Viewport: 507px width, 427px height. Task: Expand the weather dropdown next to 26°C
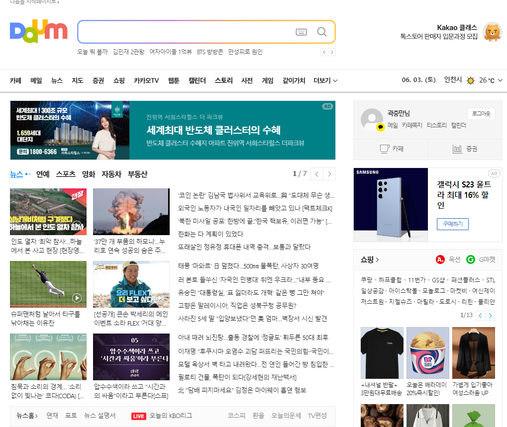[501, 80]
